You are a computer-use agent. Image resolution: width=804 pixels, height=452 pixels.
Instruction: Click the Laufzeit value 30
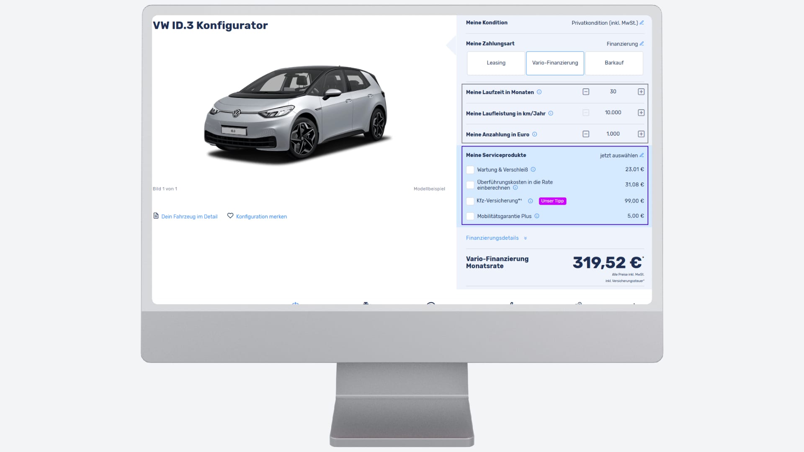coord(613,92)
